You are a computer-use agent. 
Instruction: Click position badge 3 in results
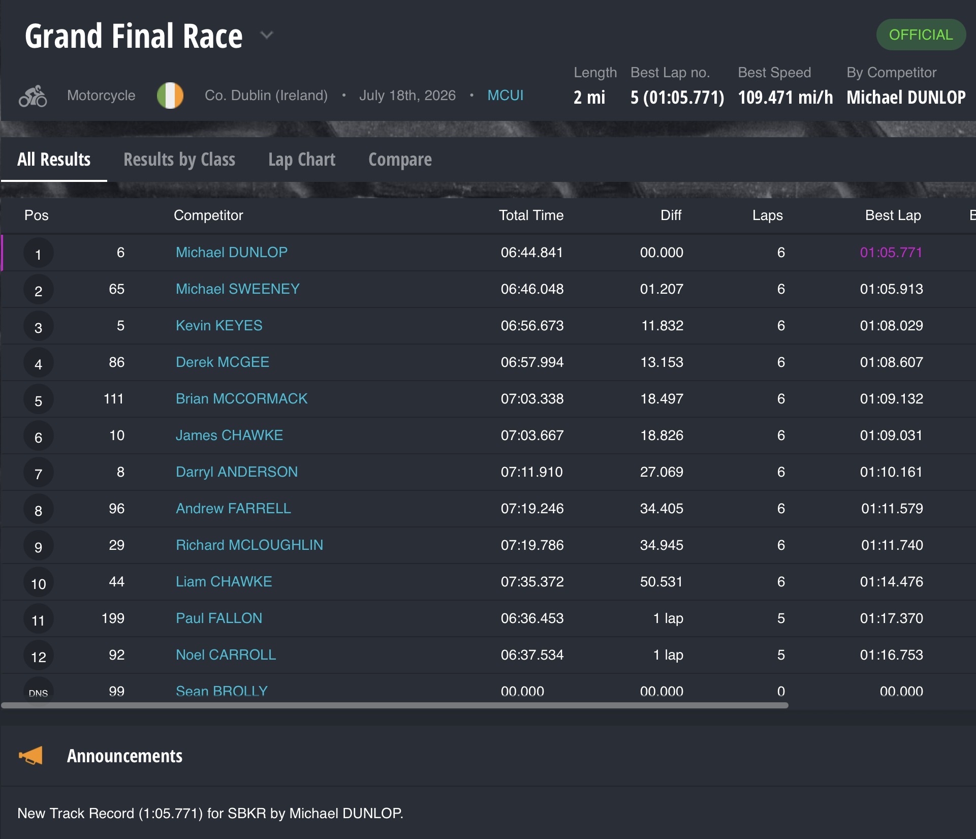coord(38,327)
